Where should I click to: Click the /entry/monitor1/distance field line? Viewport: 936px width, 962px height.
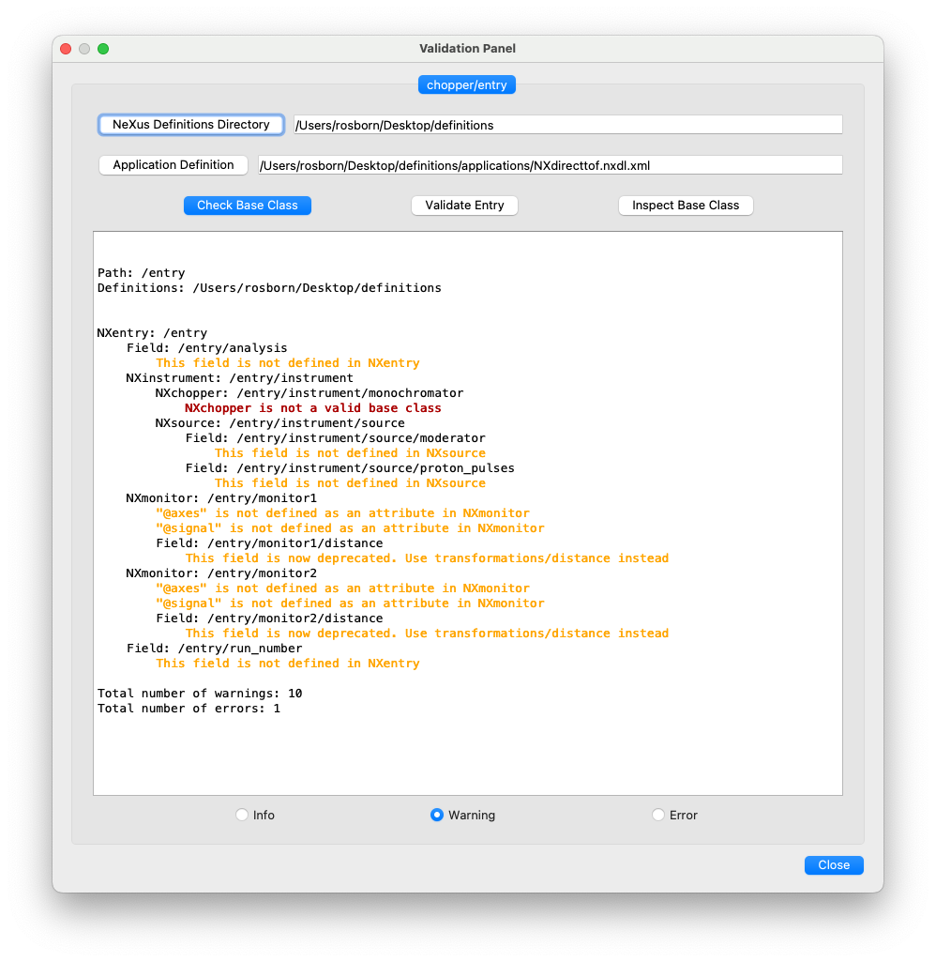[269, 543]
